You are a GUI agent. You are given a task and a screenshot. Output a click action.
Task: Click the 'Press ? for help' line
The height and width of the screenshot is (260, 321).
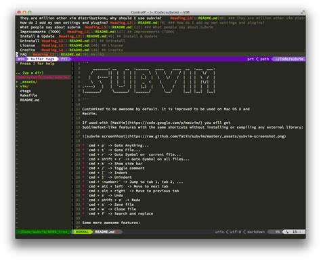(x=35, y=64)
